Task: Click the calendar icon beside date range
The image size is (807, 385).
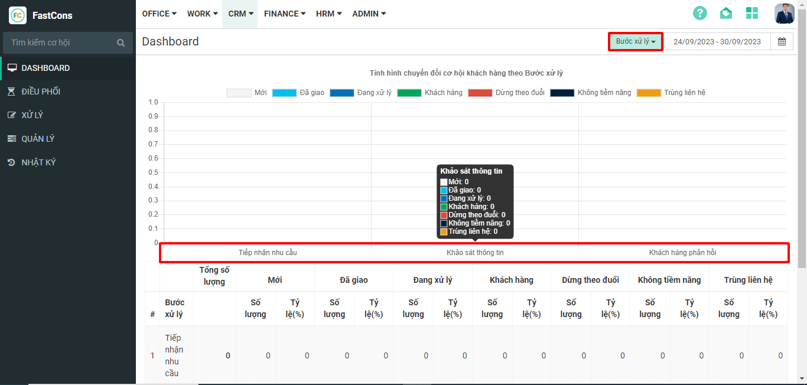Action: [x=782, y=42]
